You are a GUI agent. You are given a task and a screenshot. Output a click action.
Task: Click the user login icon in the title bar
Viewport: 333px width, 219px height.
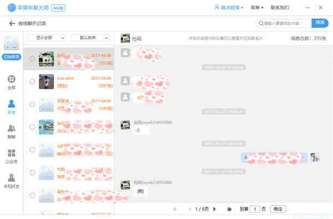(x=217, y=7)
